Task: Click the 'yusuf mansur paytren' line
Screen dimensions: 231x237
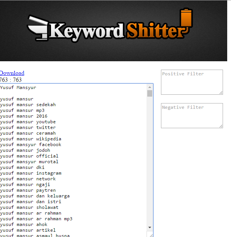Action: pyautogui.click(x=28, y=191)
